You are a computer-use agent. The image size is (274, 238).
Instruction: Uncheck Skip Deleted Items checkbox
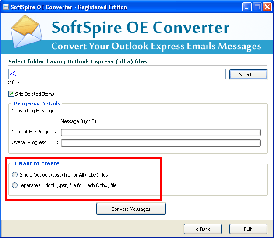(11, 94)
